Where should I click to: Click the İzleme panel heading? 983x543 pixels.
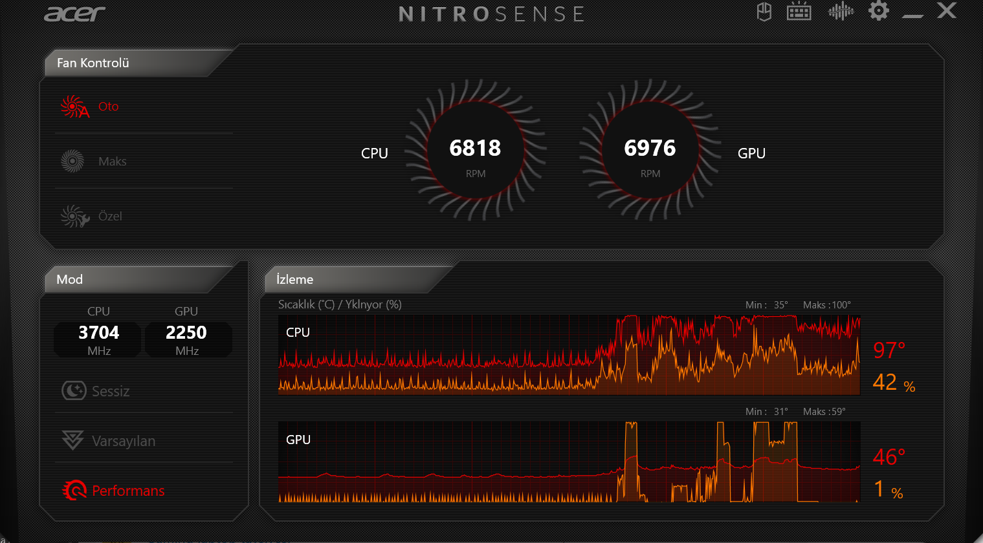pyautogui.click(x=294, y=279)
